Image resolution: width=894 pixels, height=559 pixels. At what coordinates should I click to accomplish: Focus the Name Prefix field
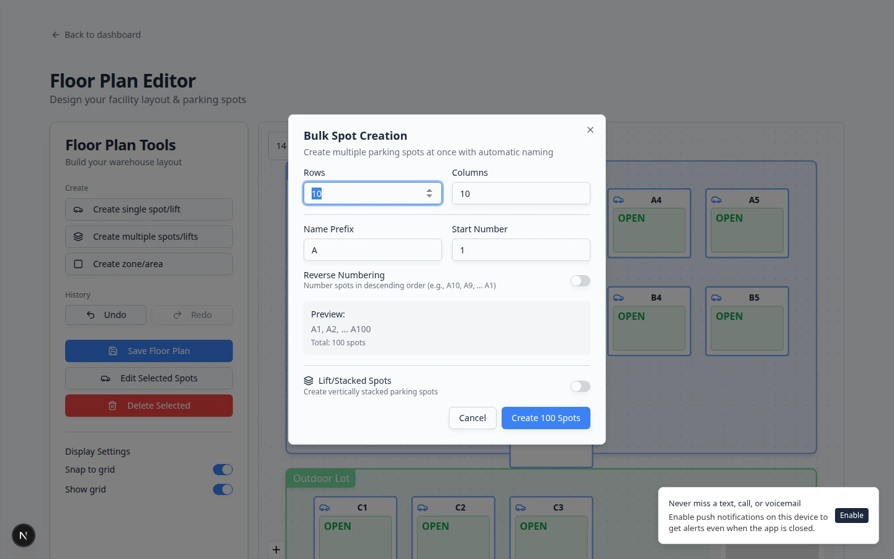(x=372, y=250)
